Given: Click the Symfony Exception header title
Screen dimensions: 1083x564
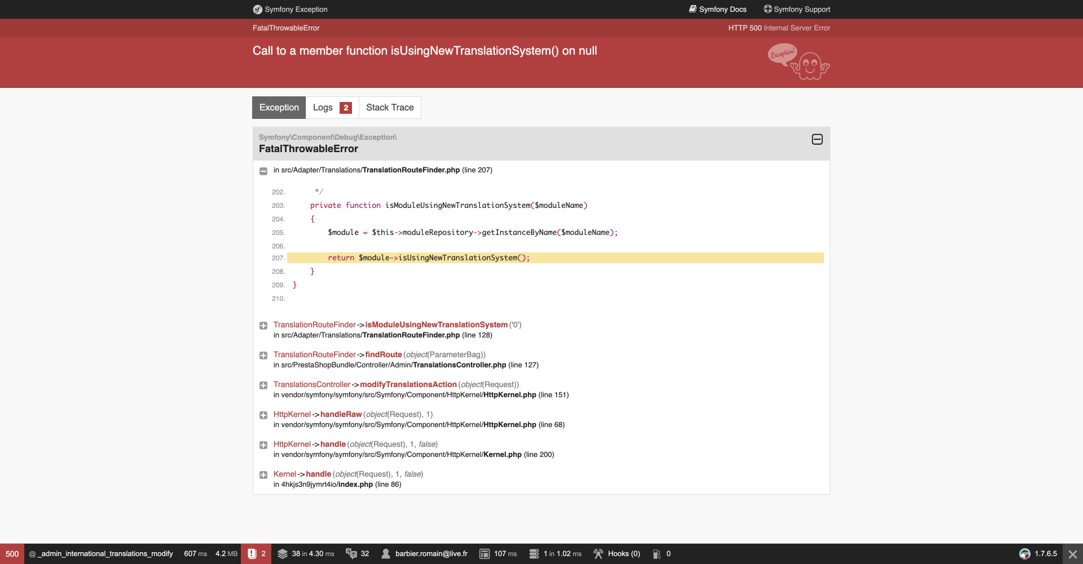Looking at the screenshot, I should pos(296,10).
